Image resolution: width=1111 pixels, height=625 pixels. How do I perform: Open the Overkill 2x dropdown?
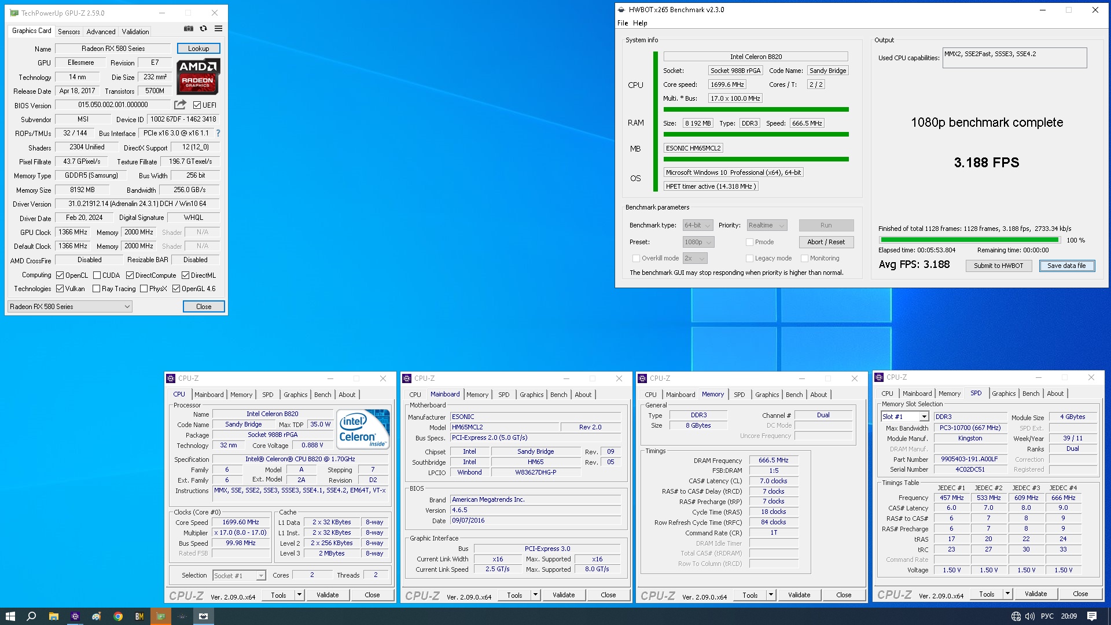695,259
